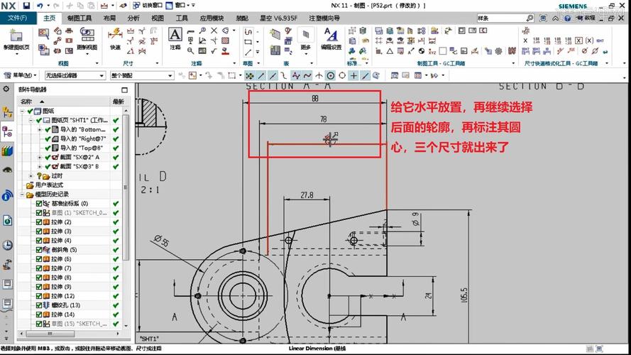Click the sidebar settings gear icon
This screenshot has height=355, width=631.
[6, 89]
